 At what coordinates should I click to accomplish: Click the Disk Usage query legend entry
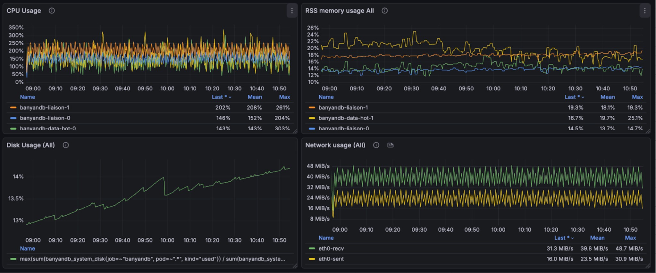152,259
